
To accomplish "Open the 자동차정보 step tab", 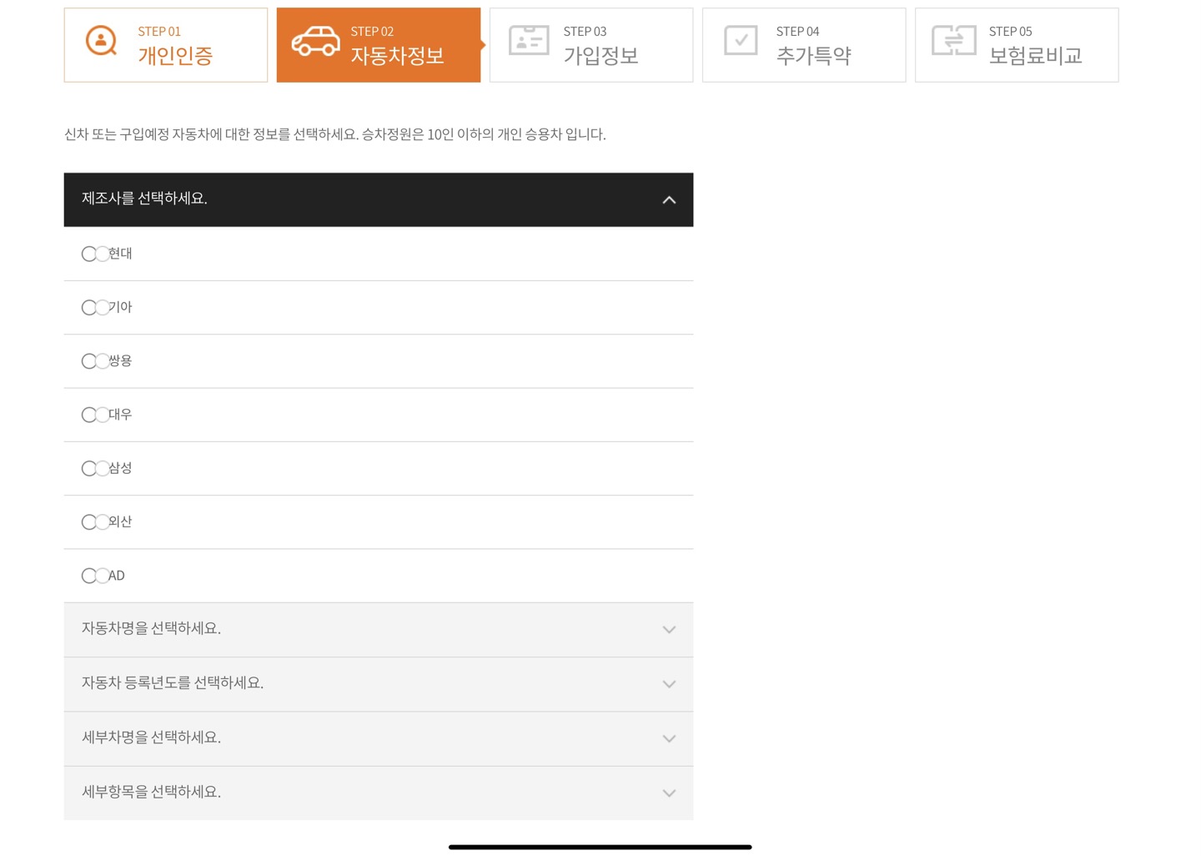I will (x=379, y=45).
